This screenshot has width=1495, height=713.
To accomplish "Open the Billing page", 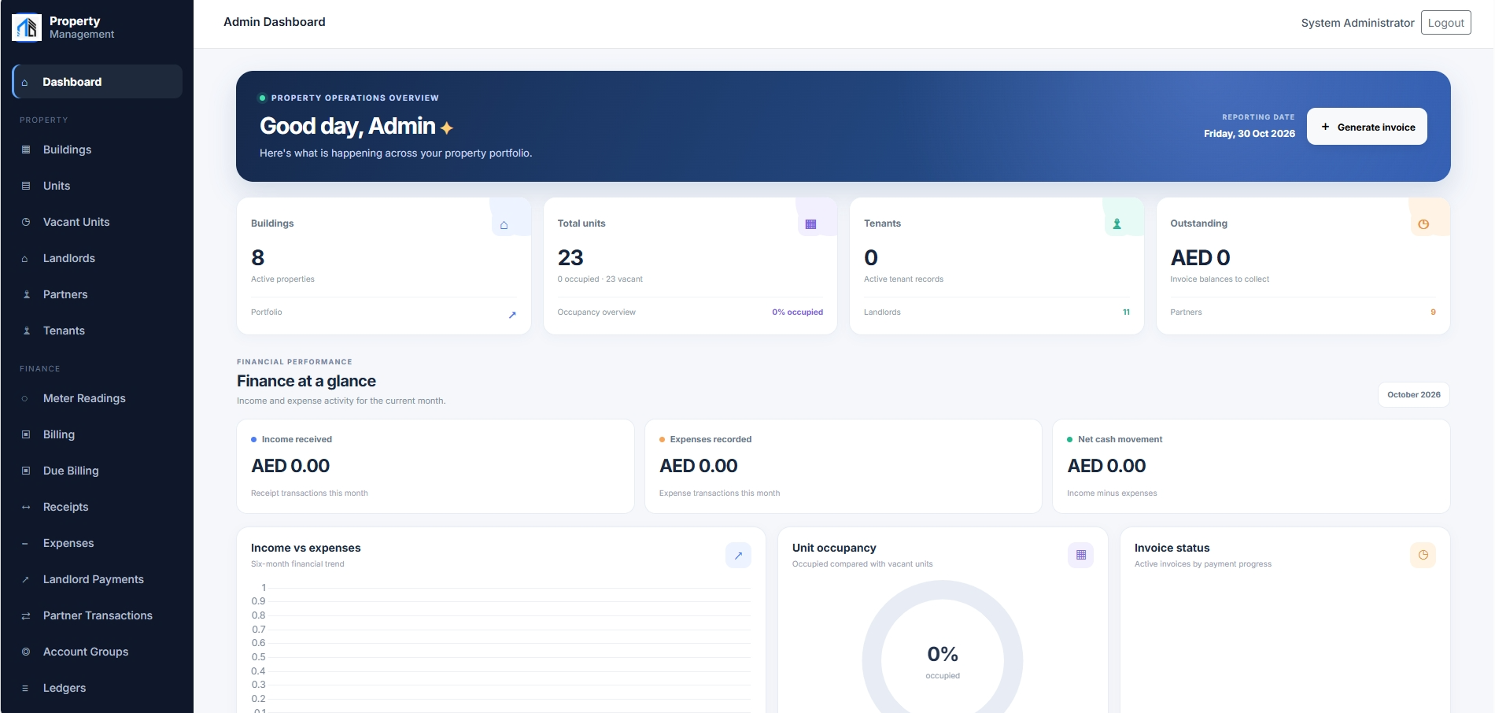I will 98,434.
